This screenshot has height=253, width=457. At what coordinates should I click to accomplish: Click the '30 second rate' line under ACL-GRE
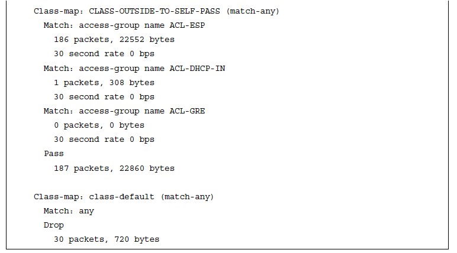pyautogui.click(x=104, y=140)
